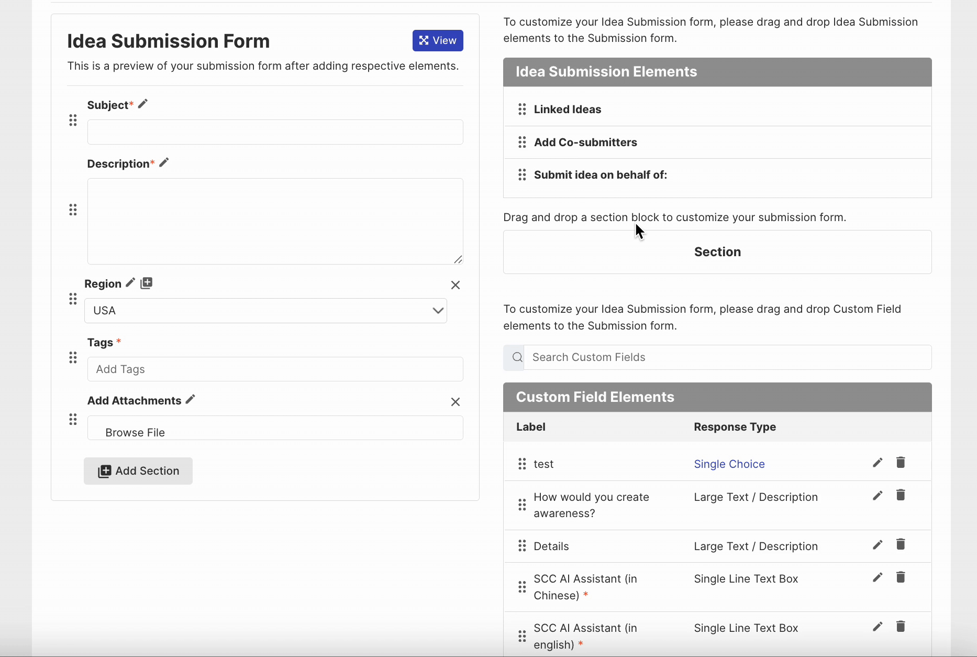Open the Single Choice response type link

coord(729,464)
